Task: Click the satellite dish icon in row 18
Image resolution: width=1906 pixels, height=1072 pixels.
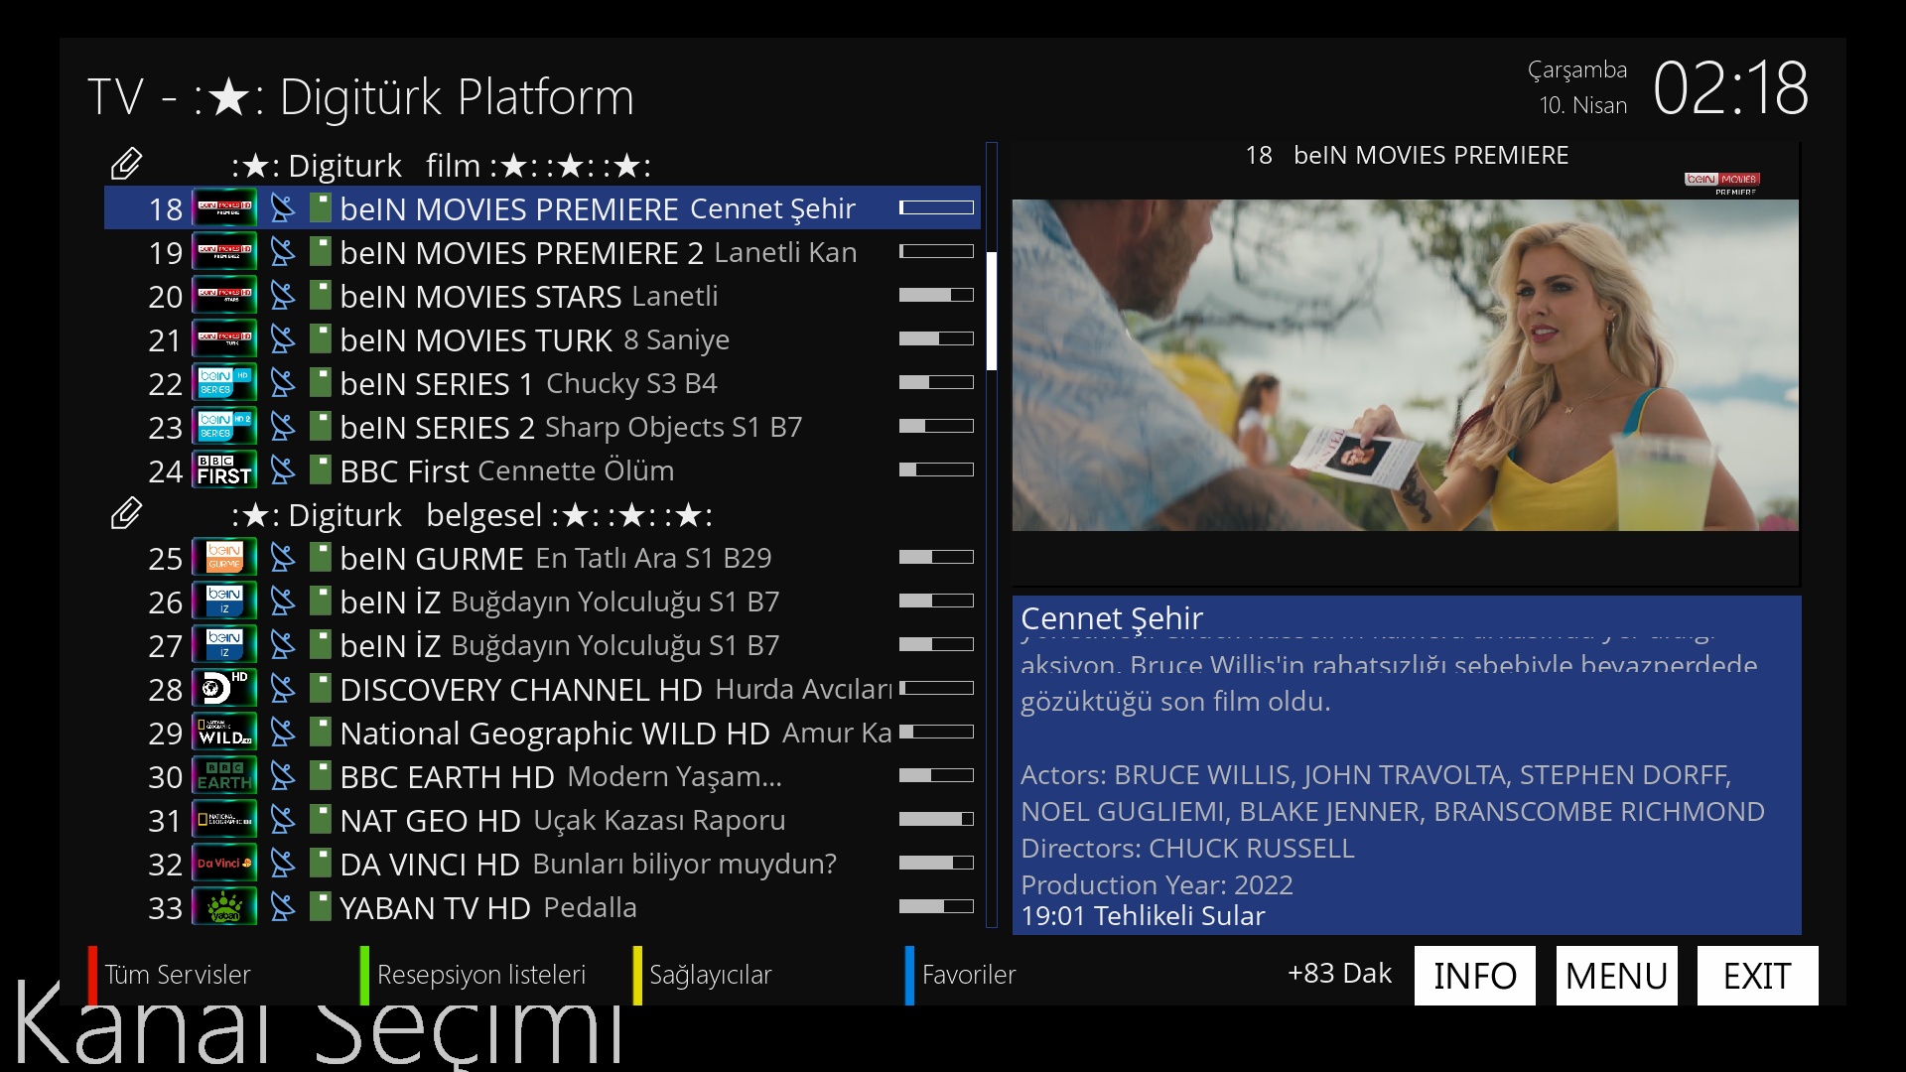Action: tap(283, 208)
